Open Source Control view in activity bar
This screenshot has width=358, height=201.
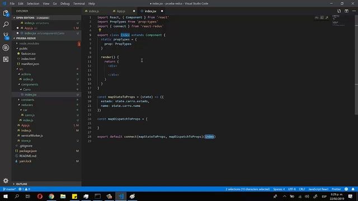tap(6, 36)
